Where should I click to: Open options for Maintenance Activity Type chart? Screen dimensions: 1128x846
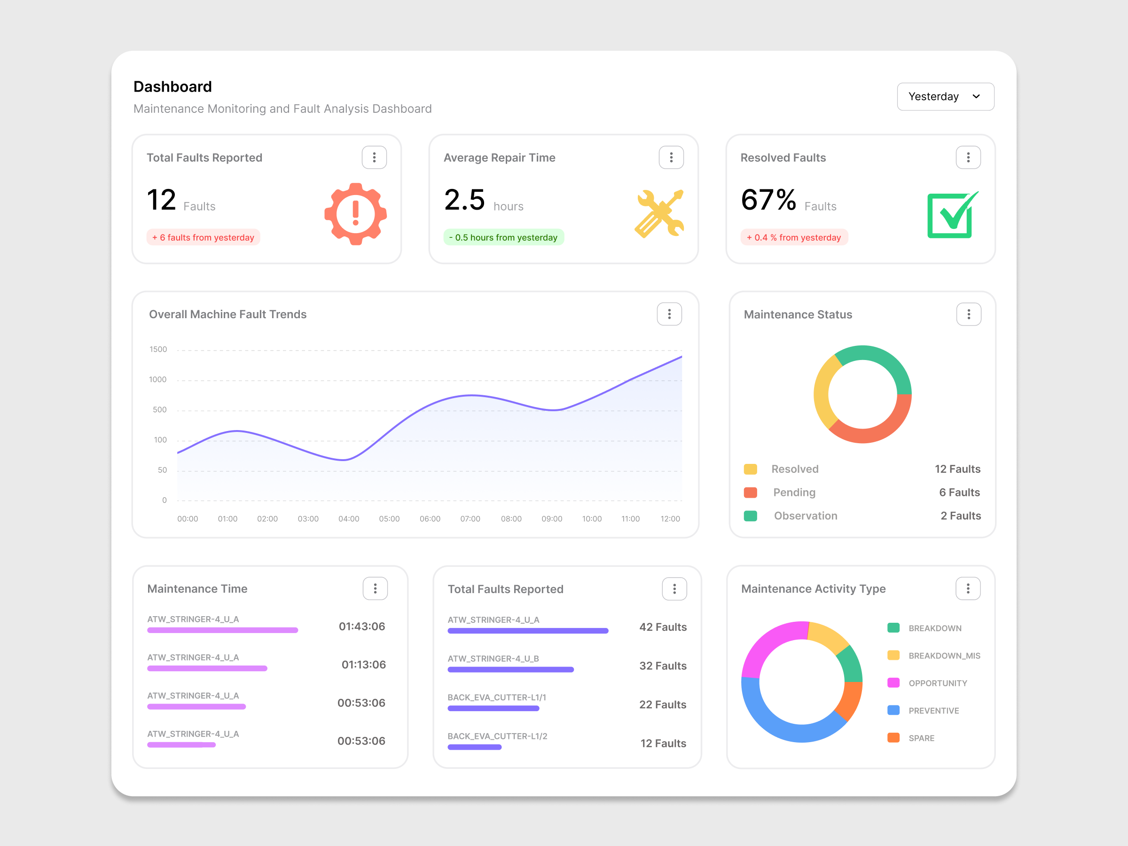[967, 588]
